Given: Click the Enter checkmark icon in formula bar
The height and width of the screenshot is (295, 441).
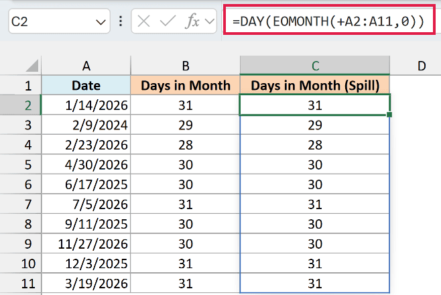Looking at the screenshot, I should click(x=168, y=21).
